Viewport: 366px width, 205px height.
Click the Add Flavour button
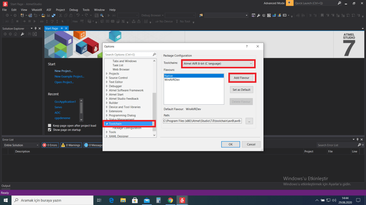click(x=242, y=78)
